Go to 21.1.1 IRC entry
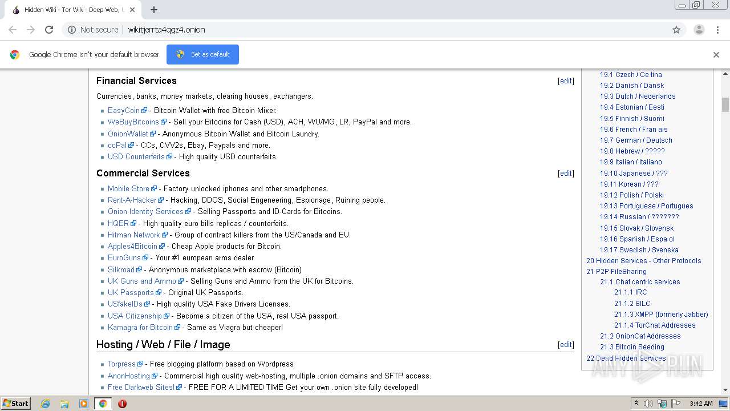Viewport: 730px width, 411px height. click(x=630, y=292)
